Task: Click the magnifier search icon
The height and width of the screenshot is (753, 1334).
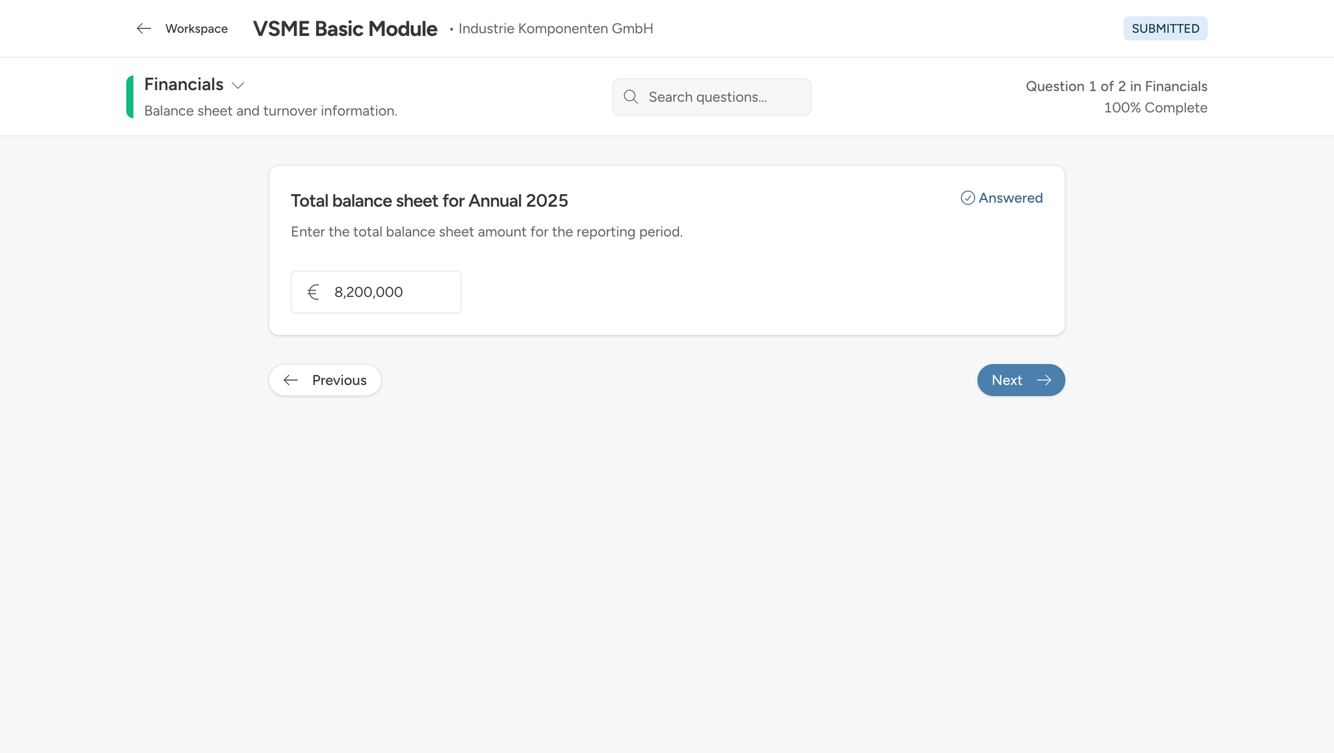Action: click(630, 97)
